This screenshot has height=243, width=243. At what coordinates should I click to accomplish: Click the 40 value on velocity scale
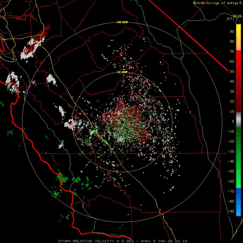pyautogui.click(x=232, y=81)
